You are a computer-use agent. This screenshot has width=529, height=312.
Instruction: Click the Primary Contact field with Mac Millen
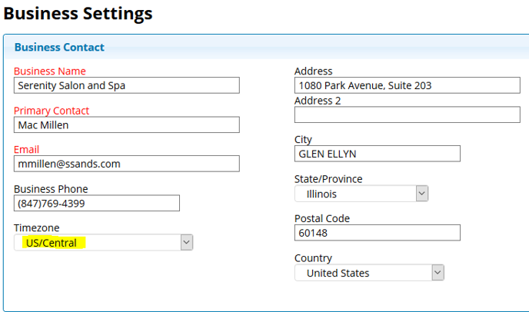[127, 124]
